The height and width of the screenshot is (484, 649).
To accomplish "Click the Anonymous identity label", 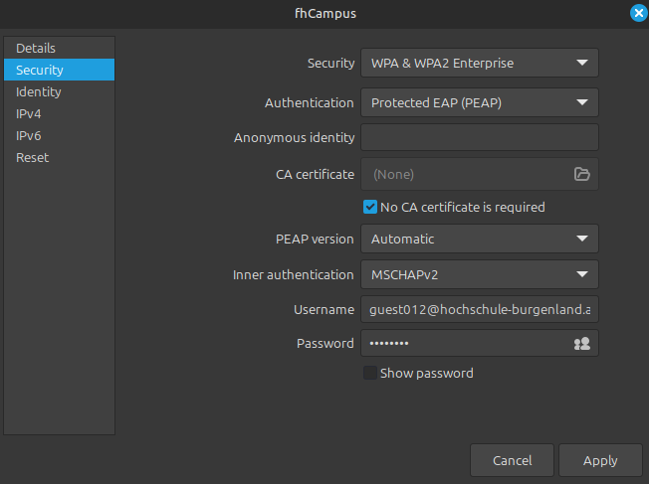I will (294, 137).
